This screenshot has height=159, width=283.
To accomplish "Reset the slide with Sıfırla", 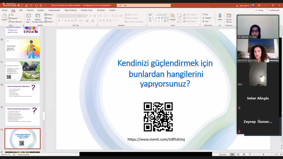I will pos(48,18).
